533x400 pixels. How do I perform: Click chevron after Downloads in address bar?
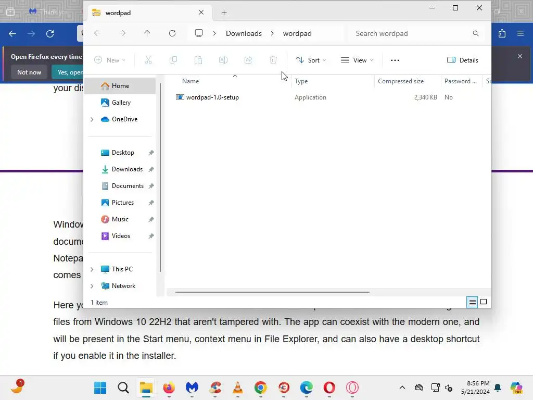(x=272, y=33)
